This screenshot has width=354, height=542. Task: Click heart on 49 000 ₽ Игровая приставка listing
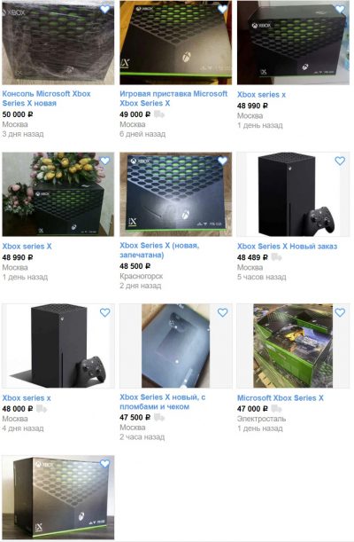click(222, 9)
